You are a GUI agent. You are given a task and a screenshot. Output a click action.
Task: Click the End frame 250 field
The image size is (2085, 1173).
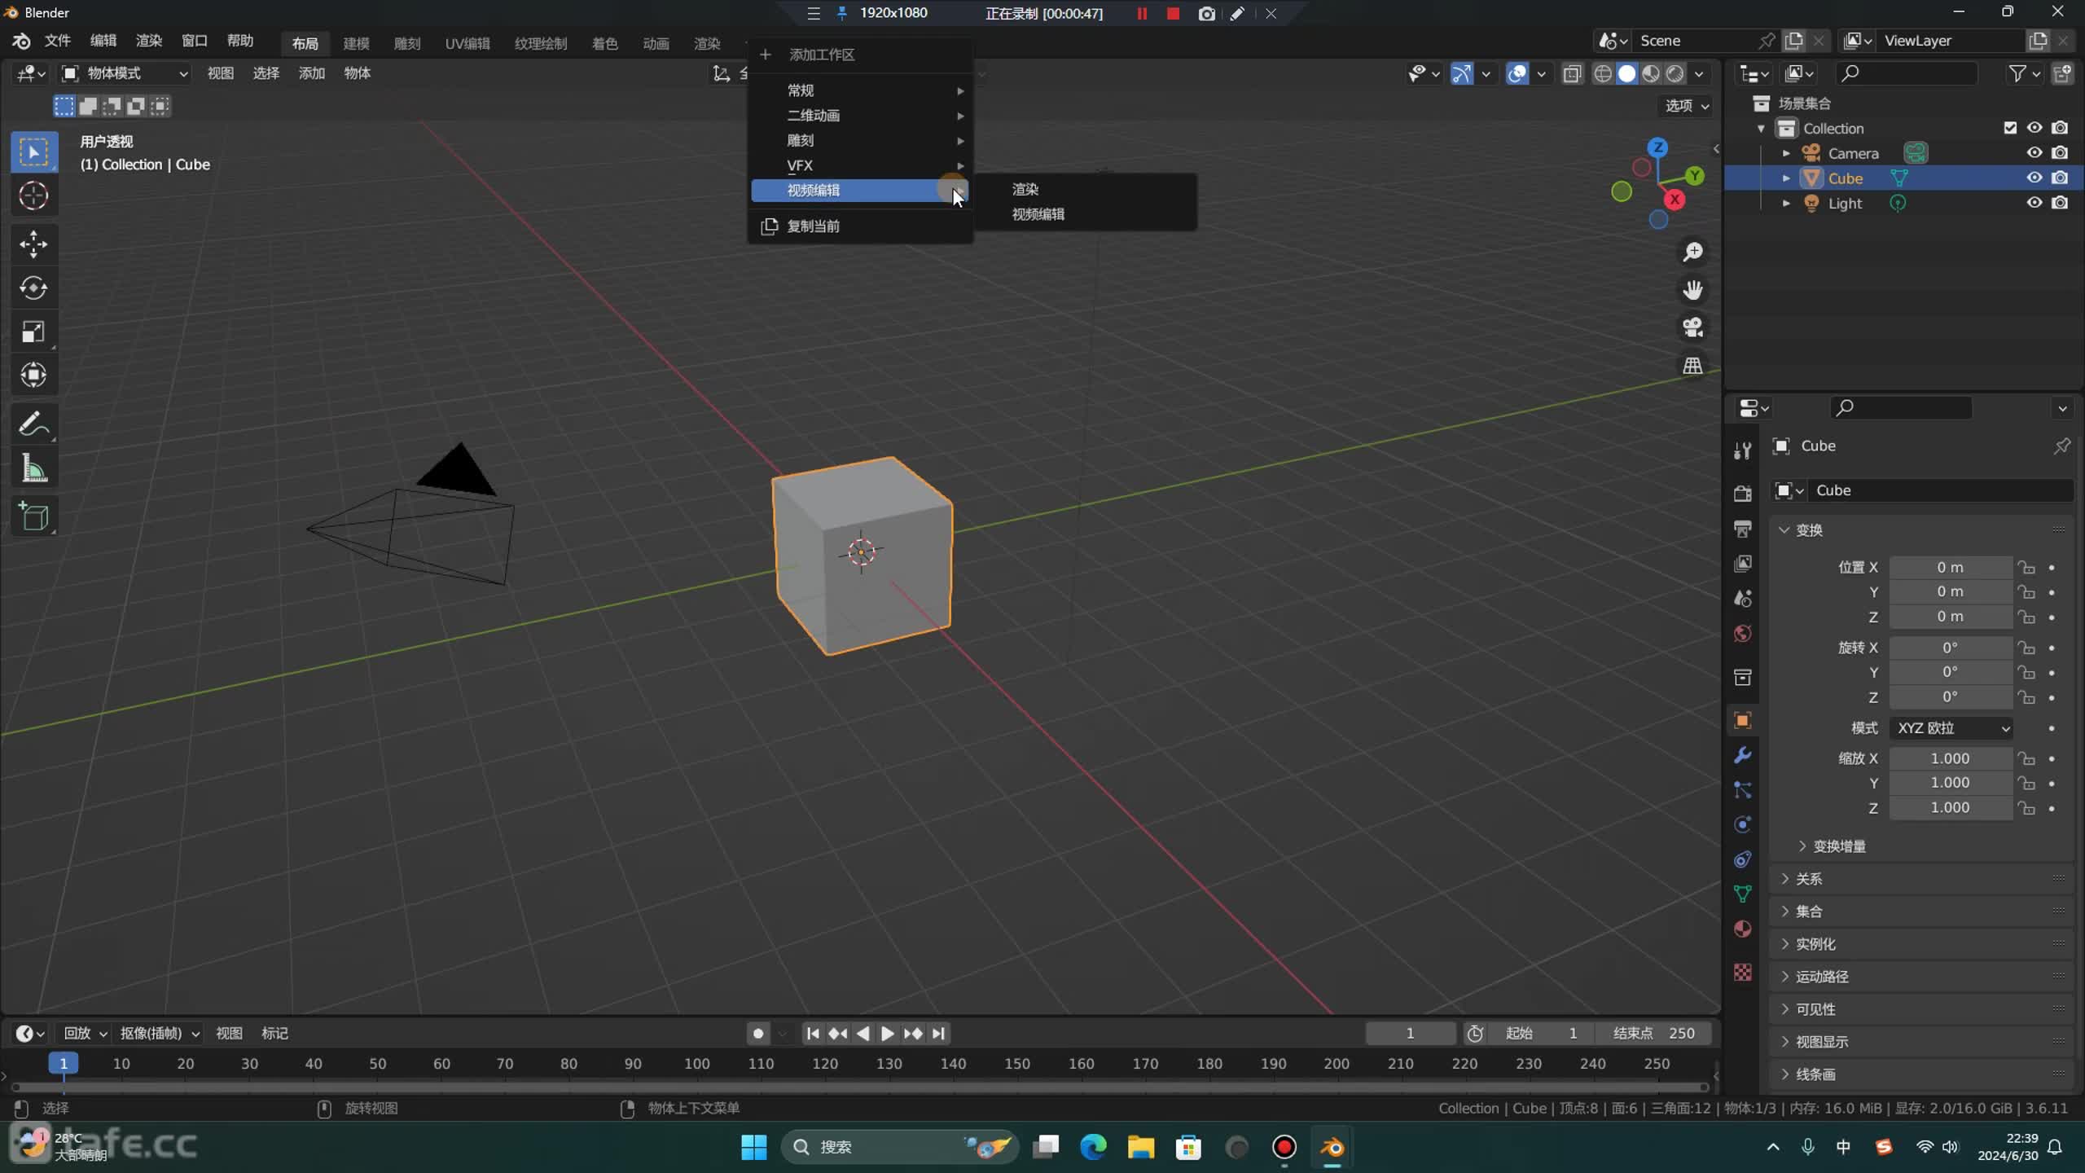click(x=1654, y=1033)
